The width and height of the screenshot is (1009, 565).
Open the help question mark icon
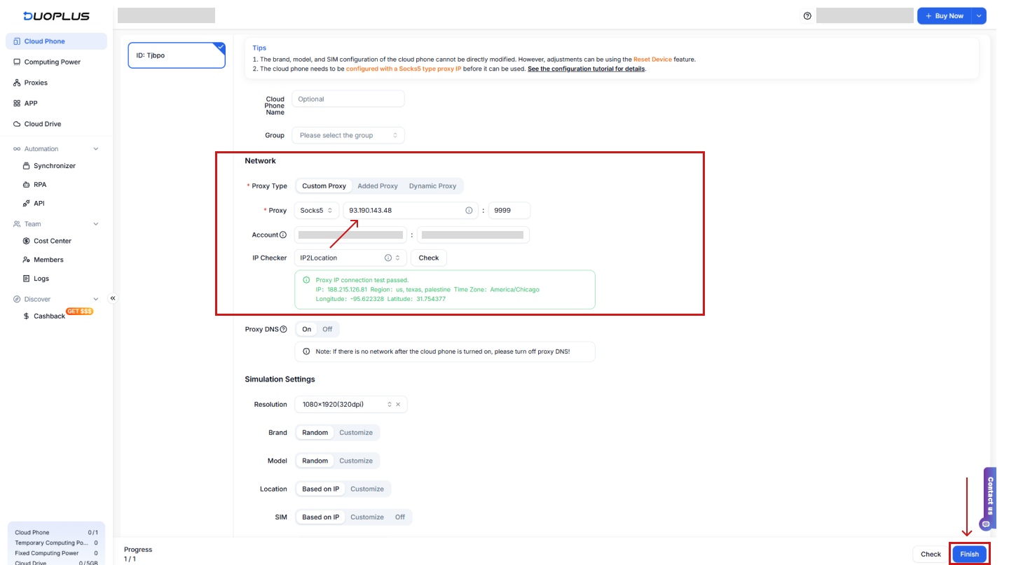click(807, 16)
